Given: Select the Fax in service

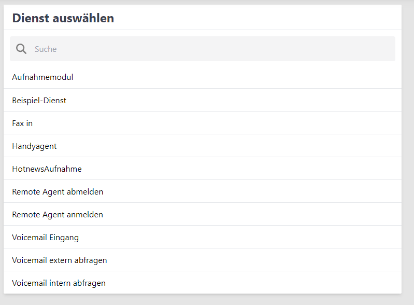Looking at the screenshot, I should 22,123.
